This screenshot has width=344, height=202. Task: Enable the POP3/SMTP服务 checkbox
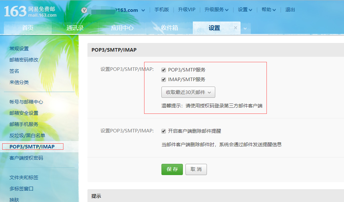coord(163,70)
